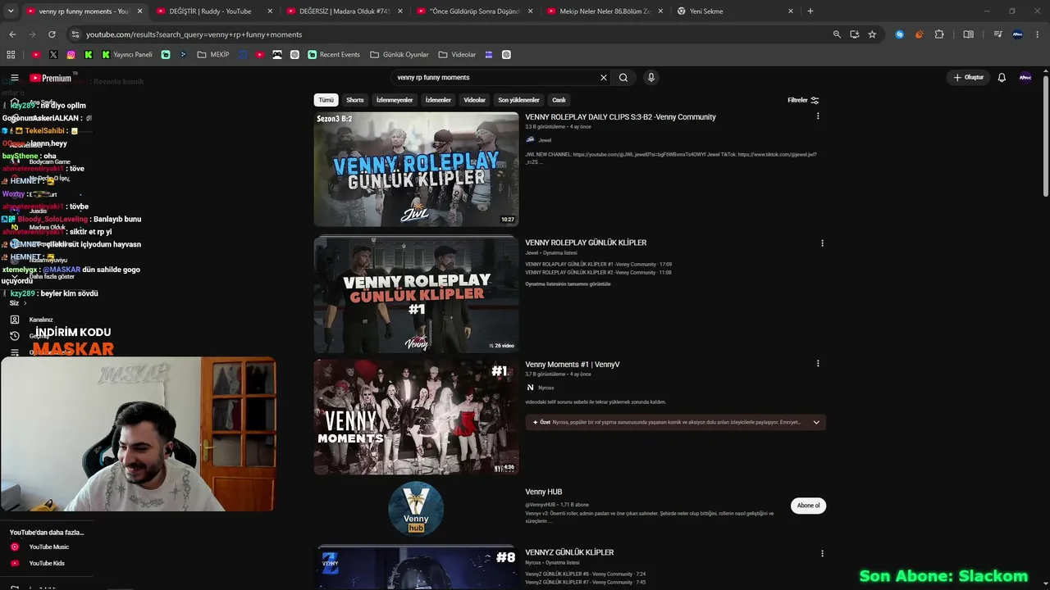
Task: Open reading mode side panel icon
Action: point(968,34)
